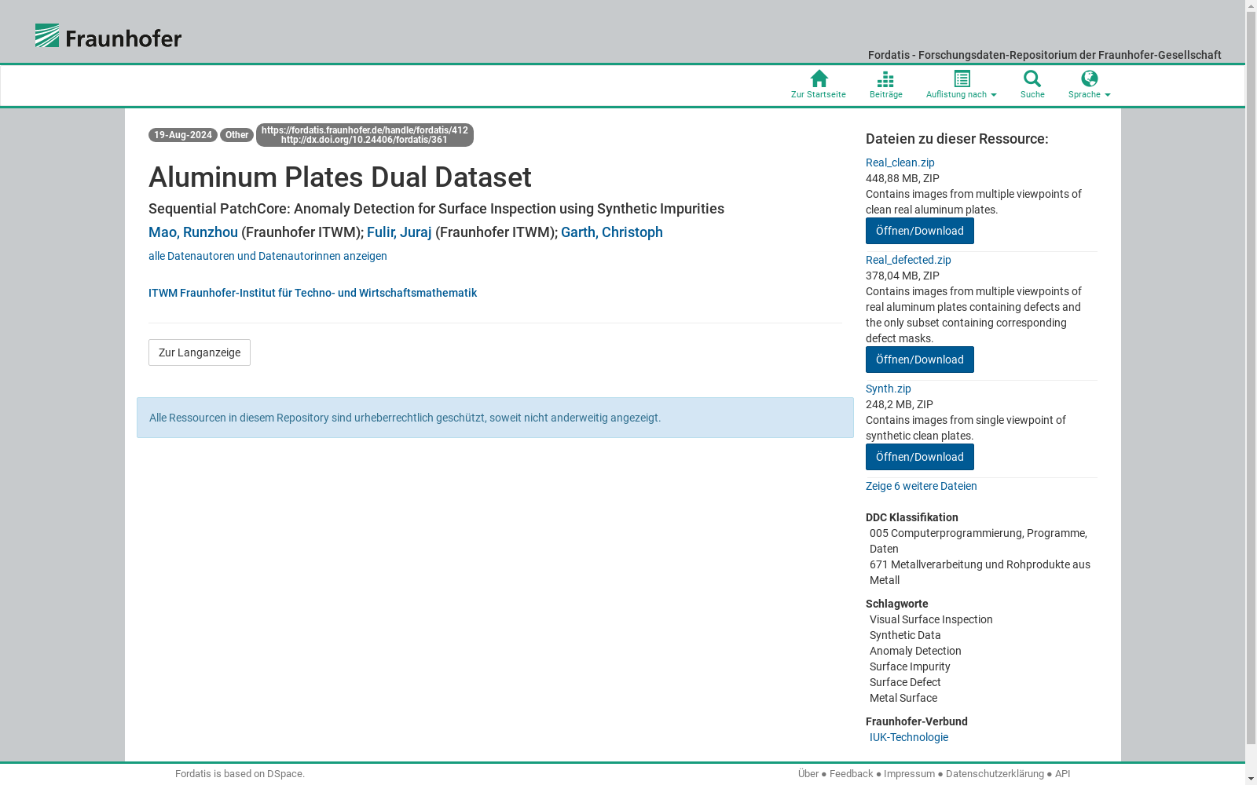
Task: Expand Zeige 6 weitere Dateien
Action: click(x=922, y=486)
